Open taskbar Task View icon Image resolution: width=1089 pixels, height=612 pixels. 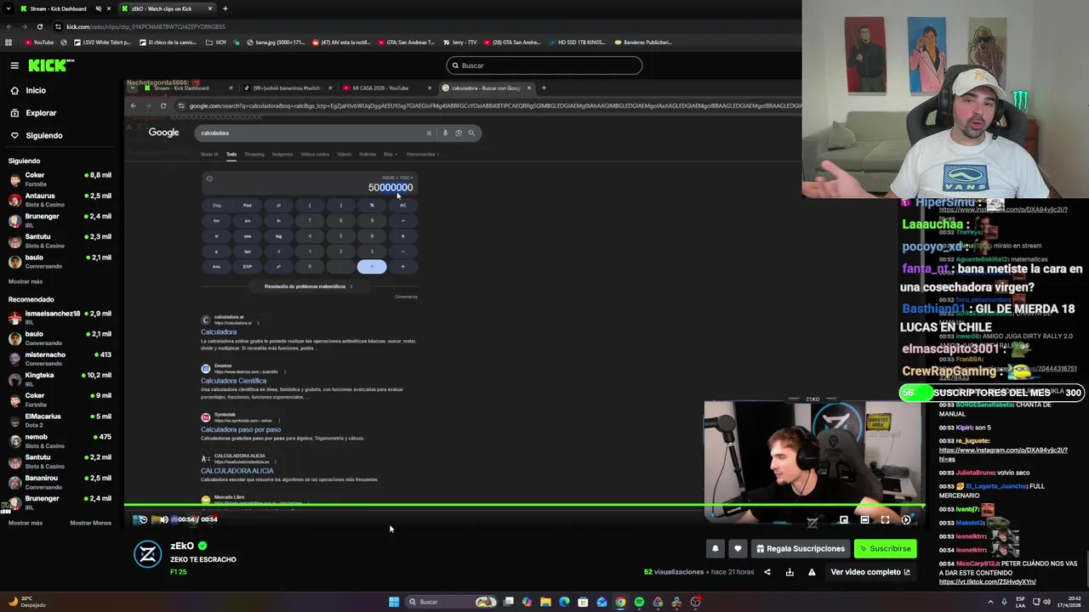click(x=509, y=602)
